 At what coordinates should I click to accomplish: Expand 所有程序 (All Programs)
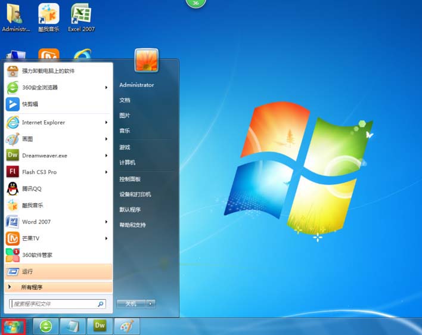pos(58,287)
